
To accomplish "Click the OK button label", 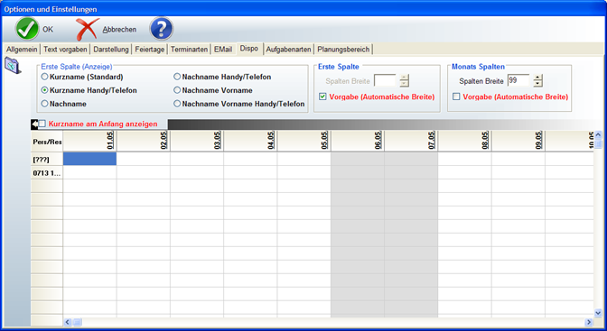I will point(48,30).
